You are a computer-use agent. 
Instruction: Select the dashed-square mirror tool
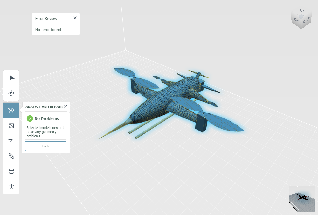[x=11, y=125]
